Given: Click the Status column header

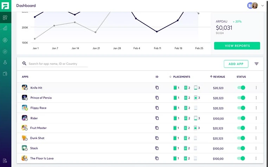Looking at the screenshot, I should click(x=241, y=76).
